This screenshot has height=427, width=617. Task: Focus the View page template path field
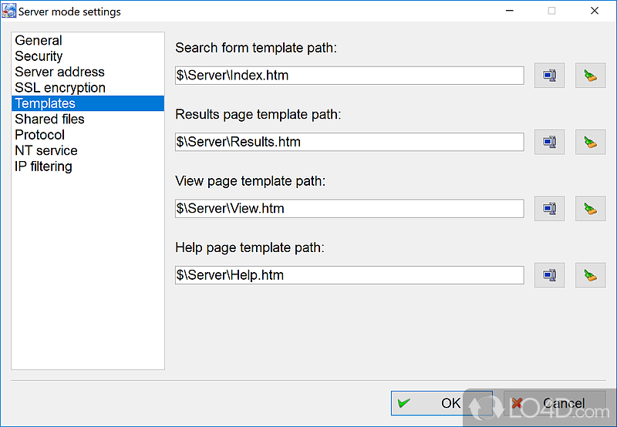point(349,208)
